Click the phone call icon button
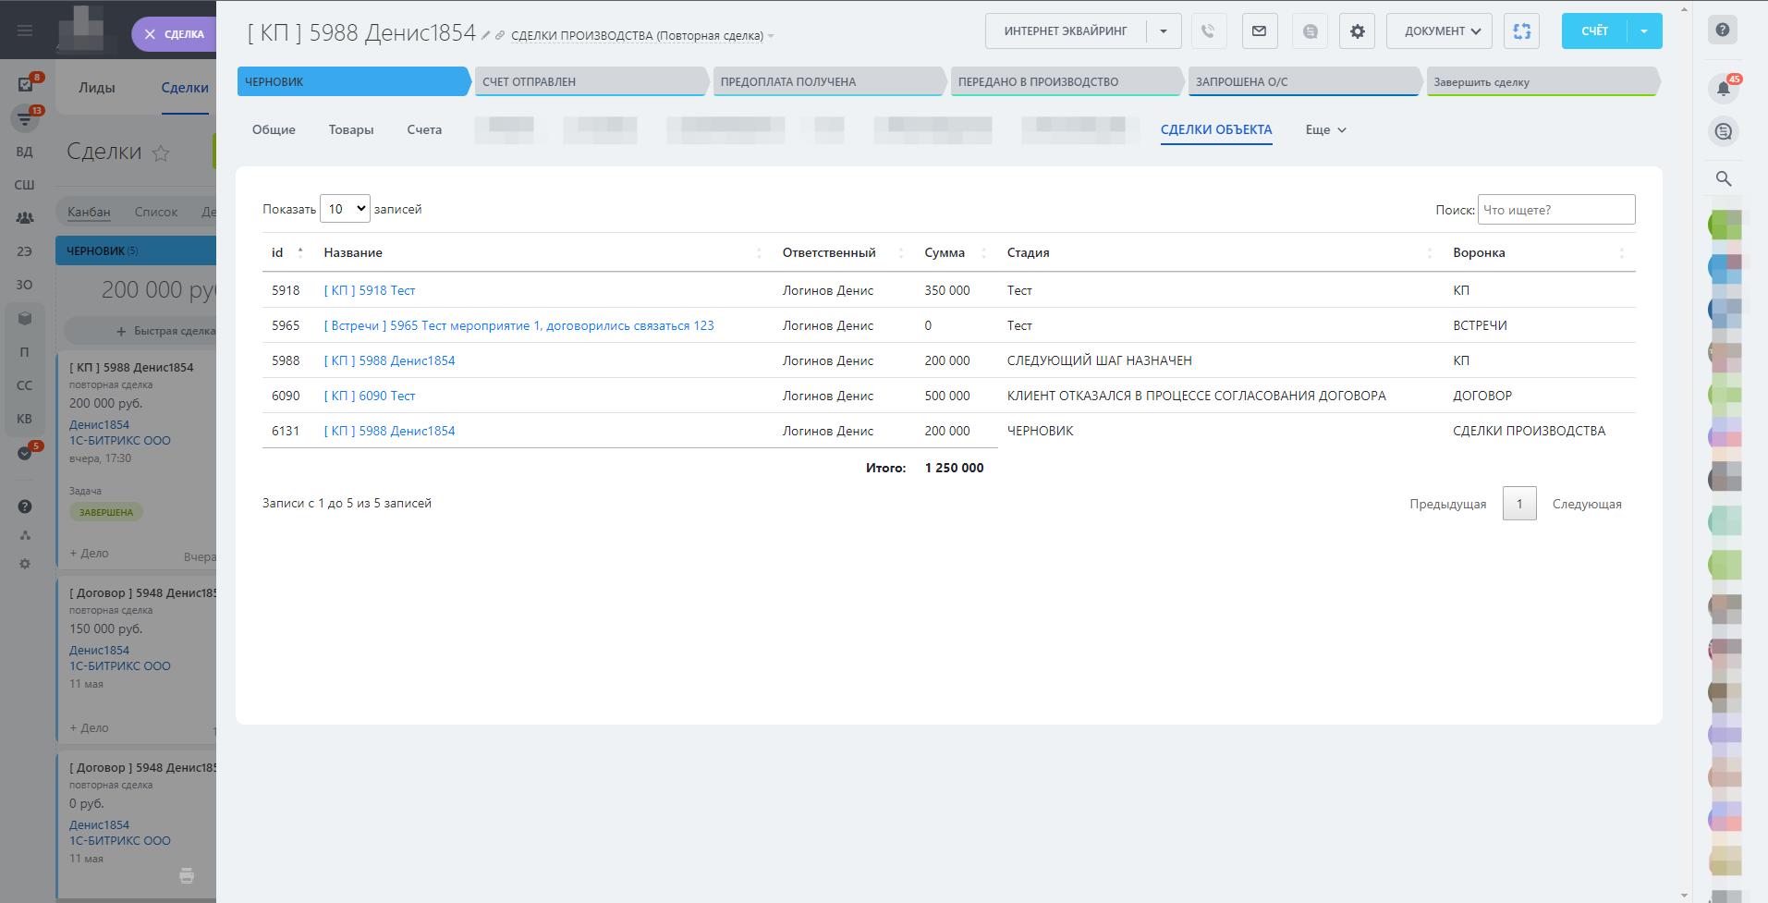The image size is (1768, 903). pyautogui.click(x=1208, y=31)
